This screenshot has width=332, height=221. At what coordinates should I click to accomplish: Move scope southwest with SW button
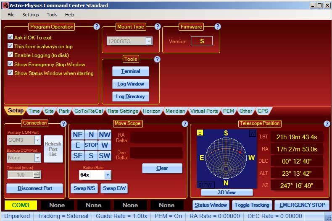[x=105, y=156]
